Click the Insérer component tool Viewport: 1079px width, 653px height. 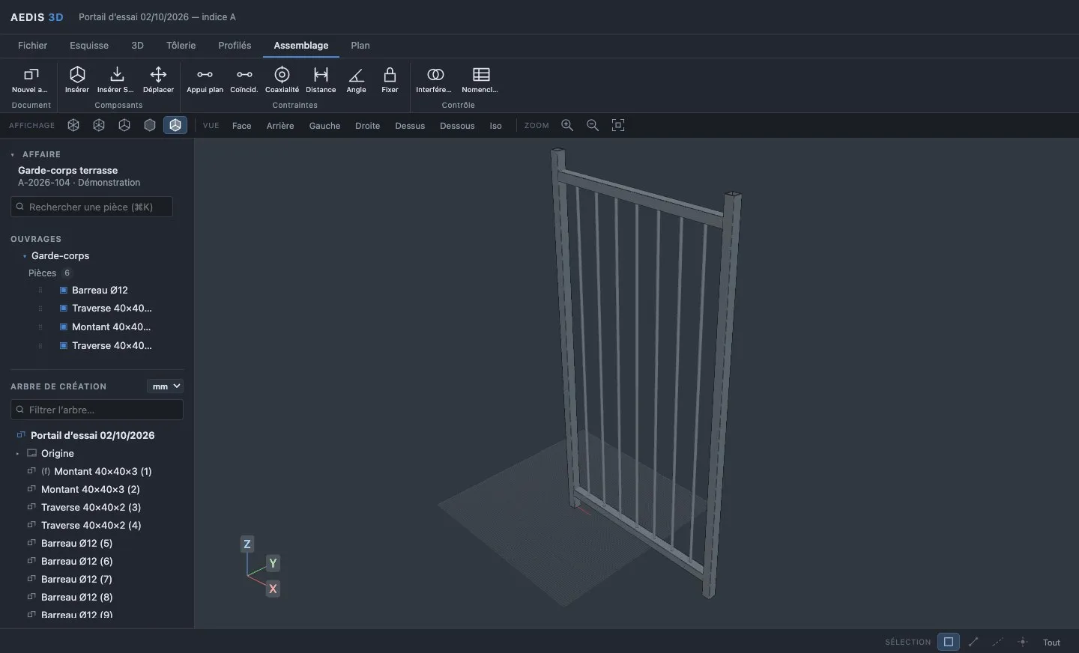77,79
